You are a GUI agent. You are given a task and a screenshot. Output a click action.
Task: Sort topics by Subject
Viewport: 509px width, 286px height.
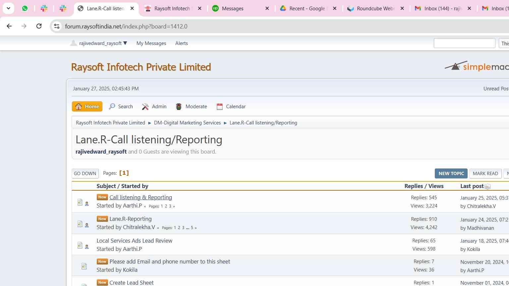click(106, 186)
